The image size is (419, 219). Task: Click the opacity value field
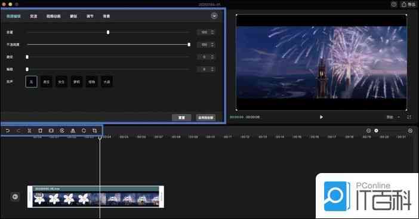tap(204, 45)
